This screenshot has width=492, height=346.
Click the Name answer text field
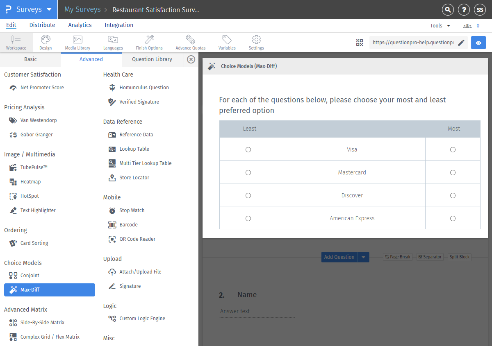(257, 312)
